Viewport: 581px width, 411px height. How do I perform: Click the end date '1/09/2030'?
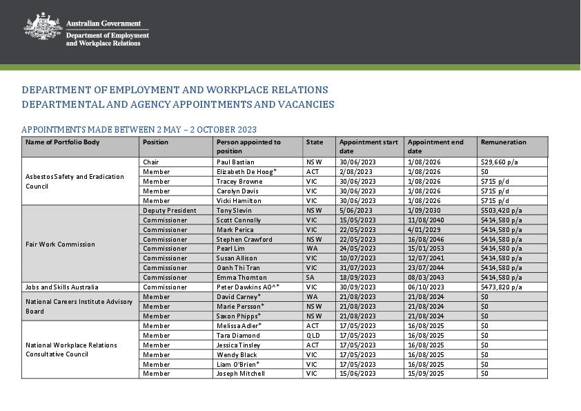(424, 210)
